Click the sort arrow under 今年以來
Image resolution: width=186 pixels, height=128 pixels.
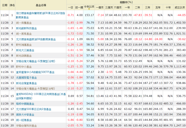89,9
